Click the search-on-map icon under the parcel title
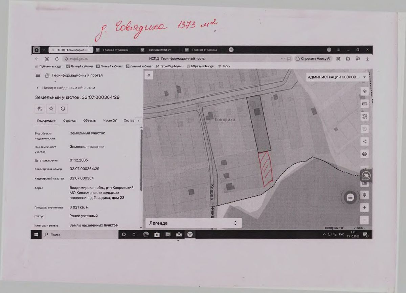Viewport: 406px width, 293px height. pyautogui.click(x=40, y=108)
